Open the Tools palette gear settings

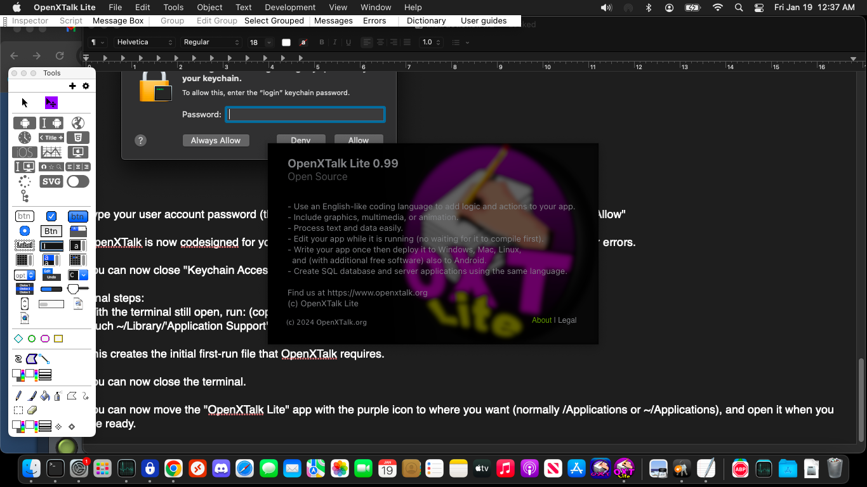pyautogui.click(x=86, y=86)
